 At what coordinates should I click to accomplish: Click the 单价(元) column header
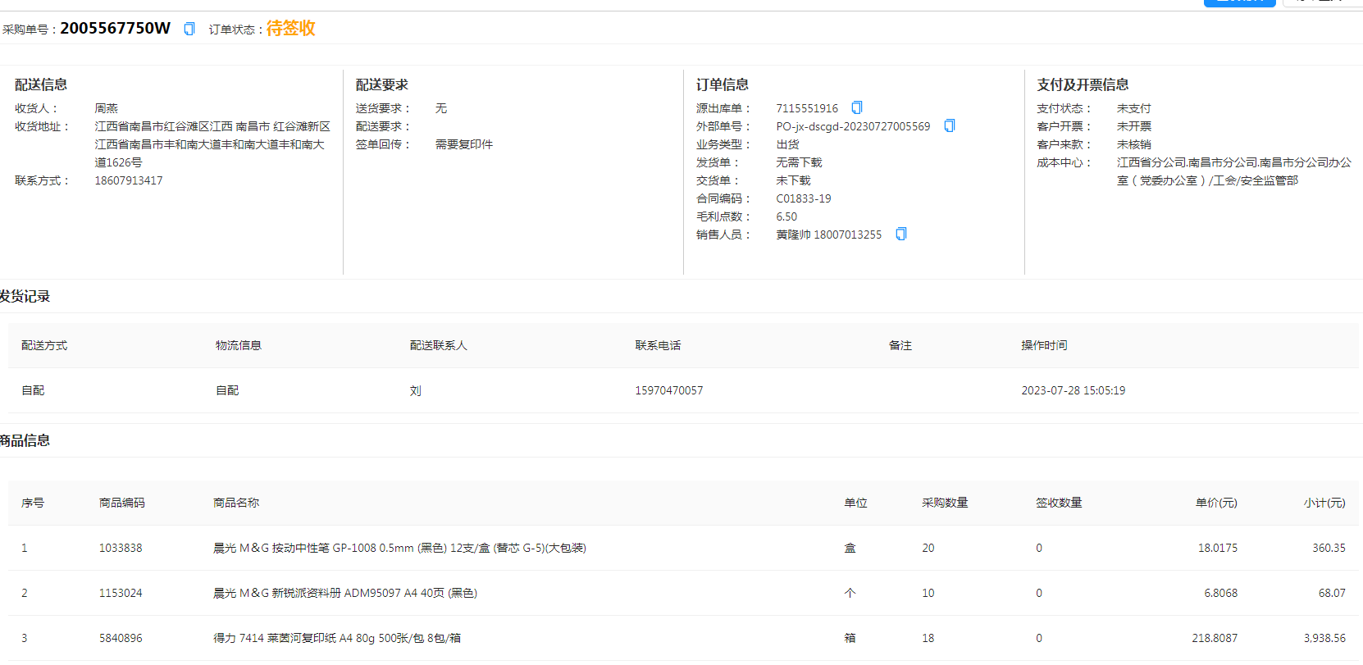click(x=1215, y=503)
